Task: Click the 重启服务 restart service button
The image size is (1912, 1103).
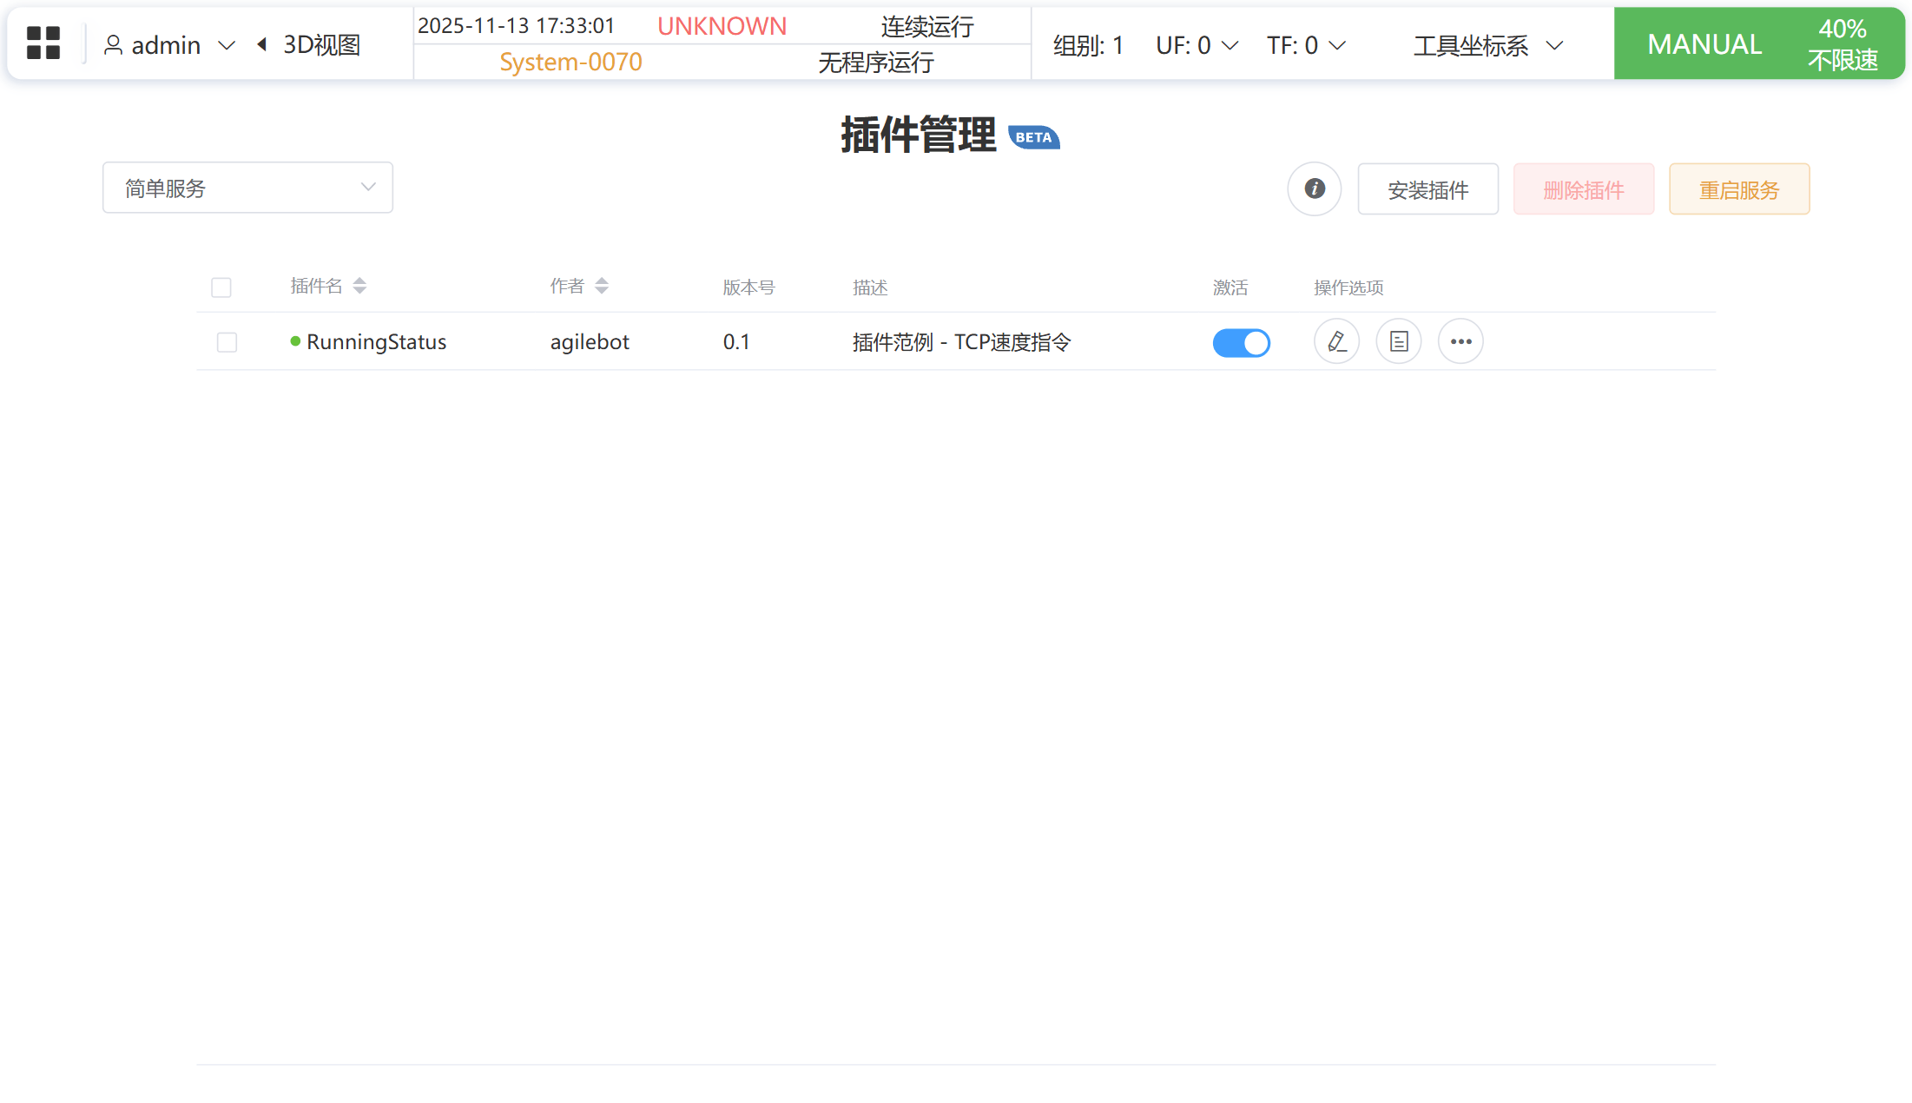Action: click(1738, 189)
